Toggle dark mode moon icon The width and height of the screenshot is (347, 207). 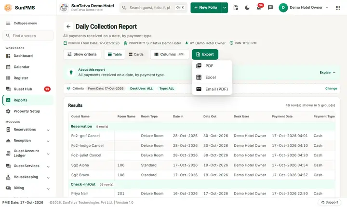click(x=247, y=8)
